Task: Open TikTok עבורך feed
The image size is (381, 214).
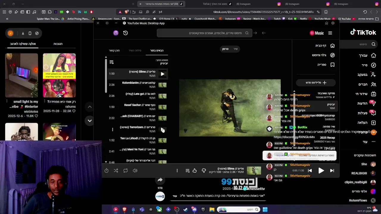Action: (368, 56)
